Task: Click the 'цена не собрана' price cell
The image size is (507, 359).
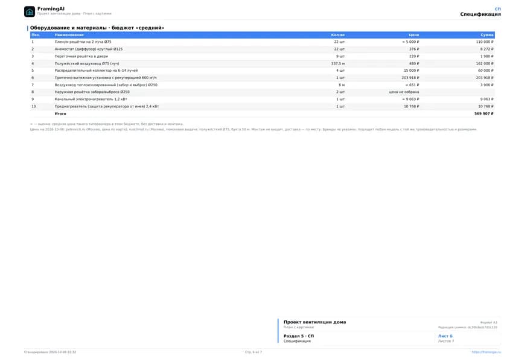Action: pos(404,92)
